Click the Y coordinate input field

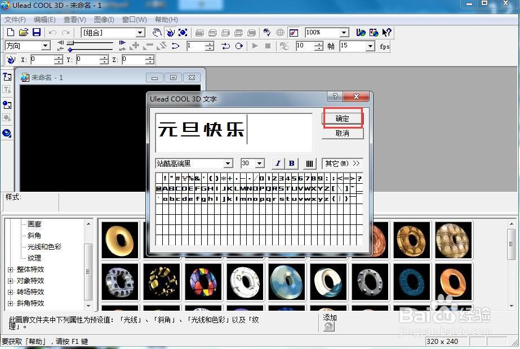click(x=88, y=59)
